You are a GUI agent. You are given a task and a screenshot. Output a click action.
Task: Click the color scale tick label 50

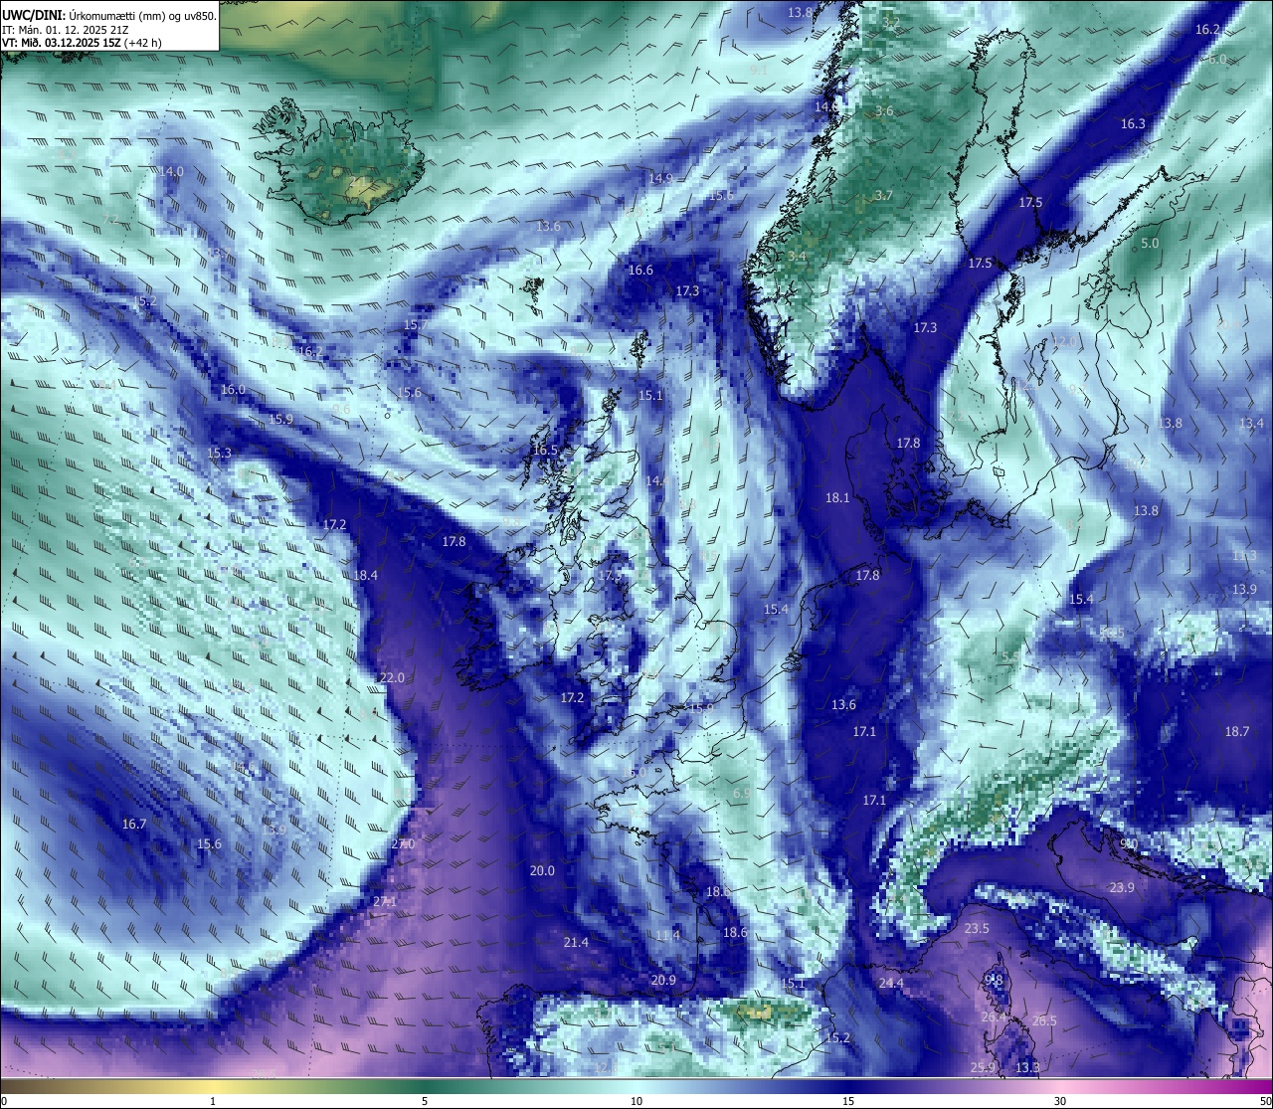click(1265, 1101)
